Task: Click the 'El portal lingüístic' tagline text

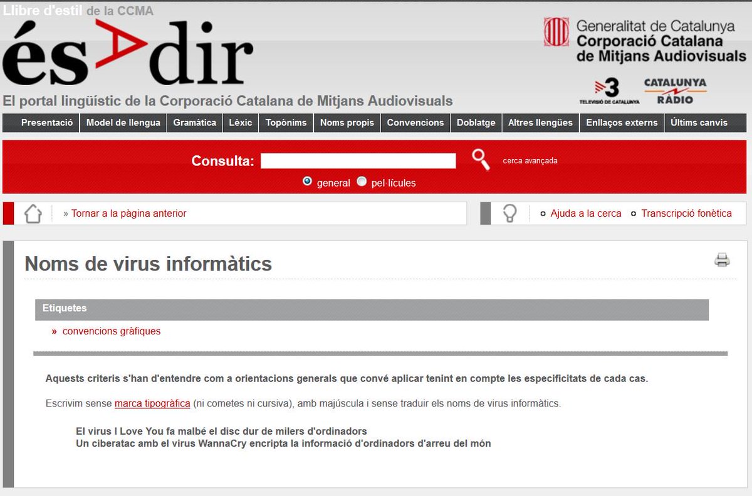Action: (x=227, y=101)
